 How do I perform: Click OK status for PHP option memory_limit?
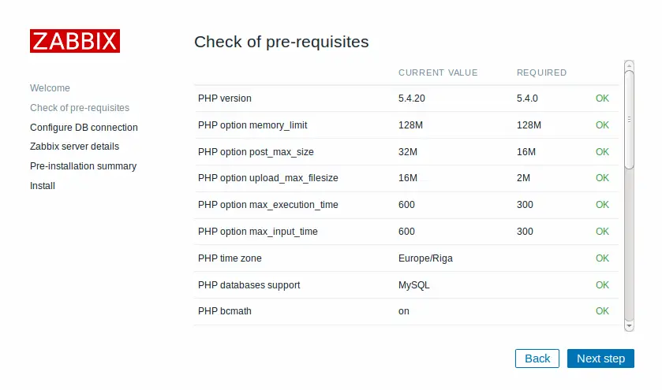602,125
